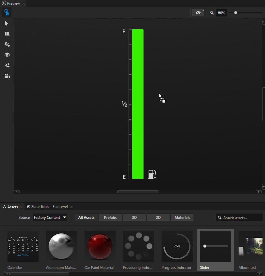Select the state/trajectory arrow tool icon
Image resolution: width=265 pixels, height=276 pixels.
click(x=7, y=65)
